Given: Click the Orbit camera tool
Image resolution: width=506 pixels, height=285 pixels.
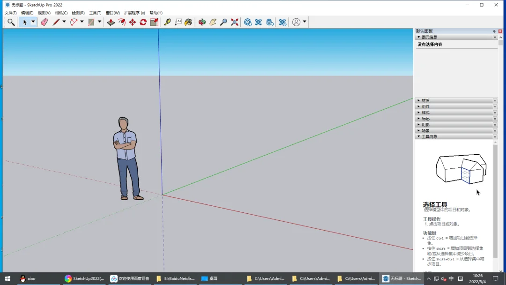Looking at the screenshot, I should [202, 22].
